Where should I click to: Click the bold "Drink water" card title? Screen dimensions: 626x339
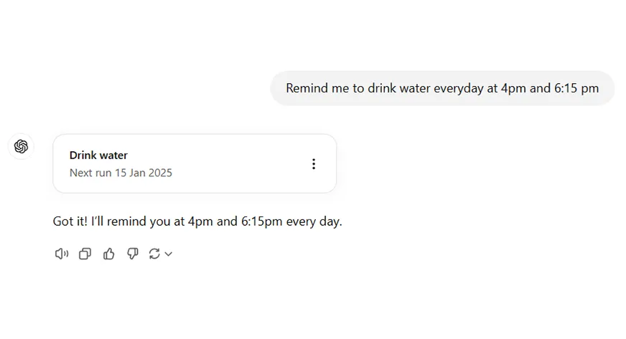pyautogui.click(x=98, y=155)
